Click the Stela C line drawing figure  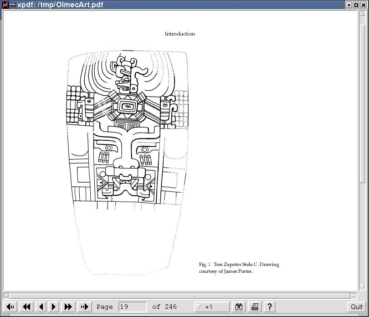pos(128,163)
